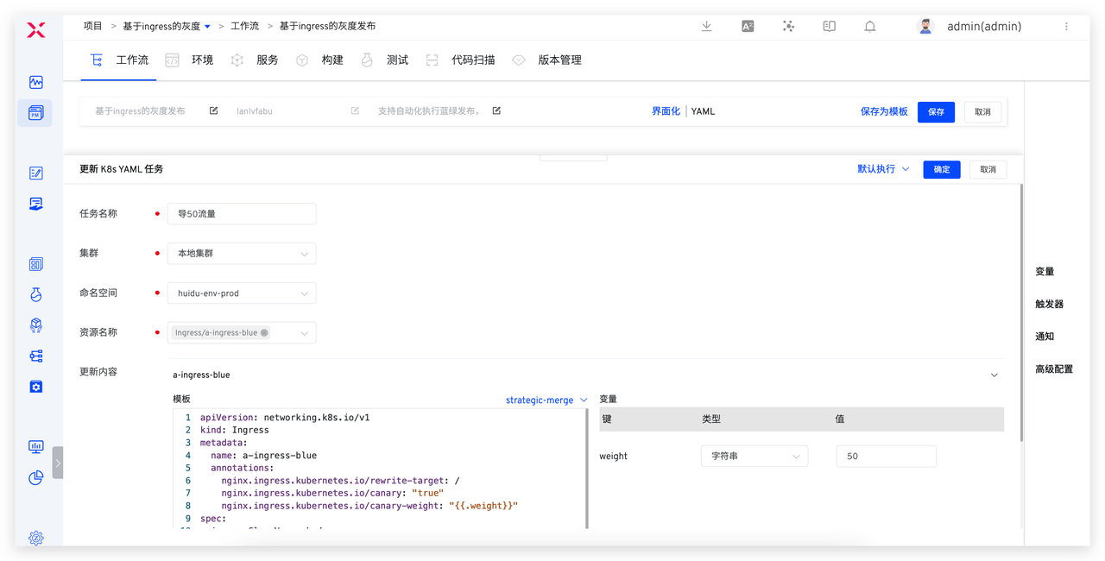
Task: Click the vertical three-dot menu in the top right
Action: click(x=1066, y=27)
